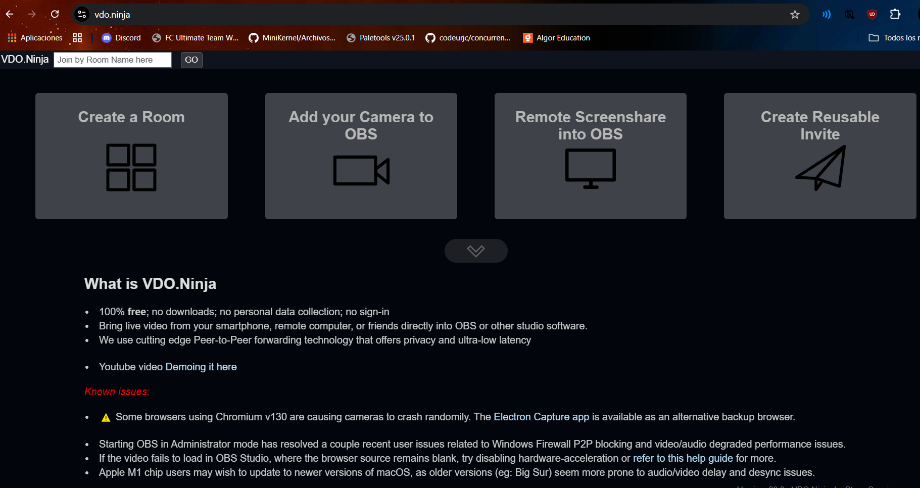Click the Add your Camera to OBS camera icon
The height and width of the screenshot is (488, 920).
coord(361,171)
